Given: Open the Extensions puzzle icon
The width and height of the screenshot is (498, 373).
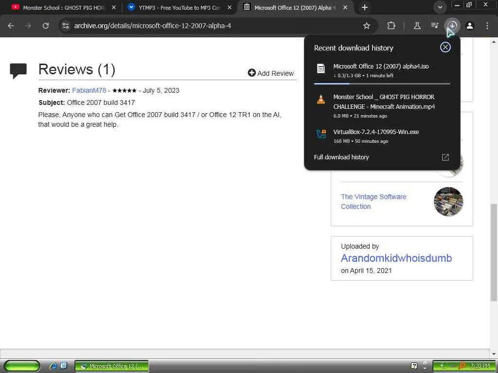Looking at the screenshot, I should point(391,26).
